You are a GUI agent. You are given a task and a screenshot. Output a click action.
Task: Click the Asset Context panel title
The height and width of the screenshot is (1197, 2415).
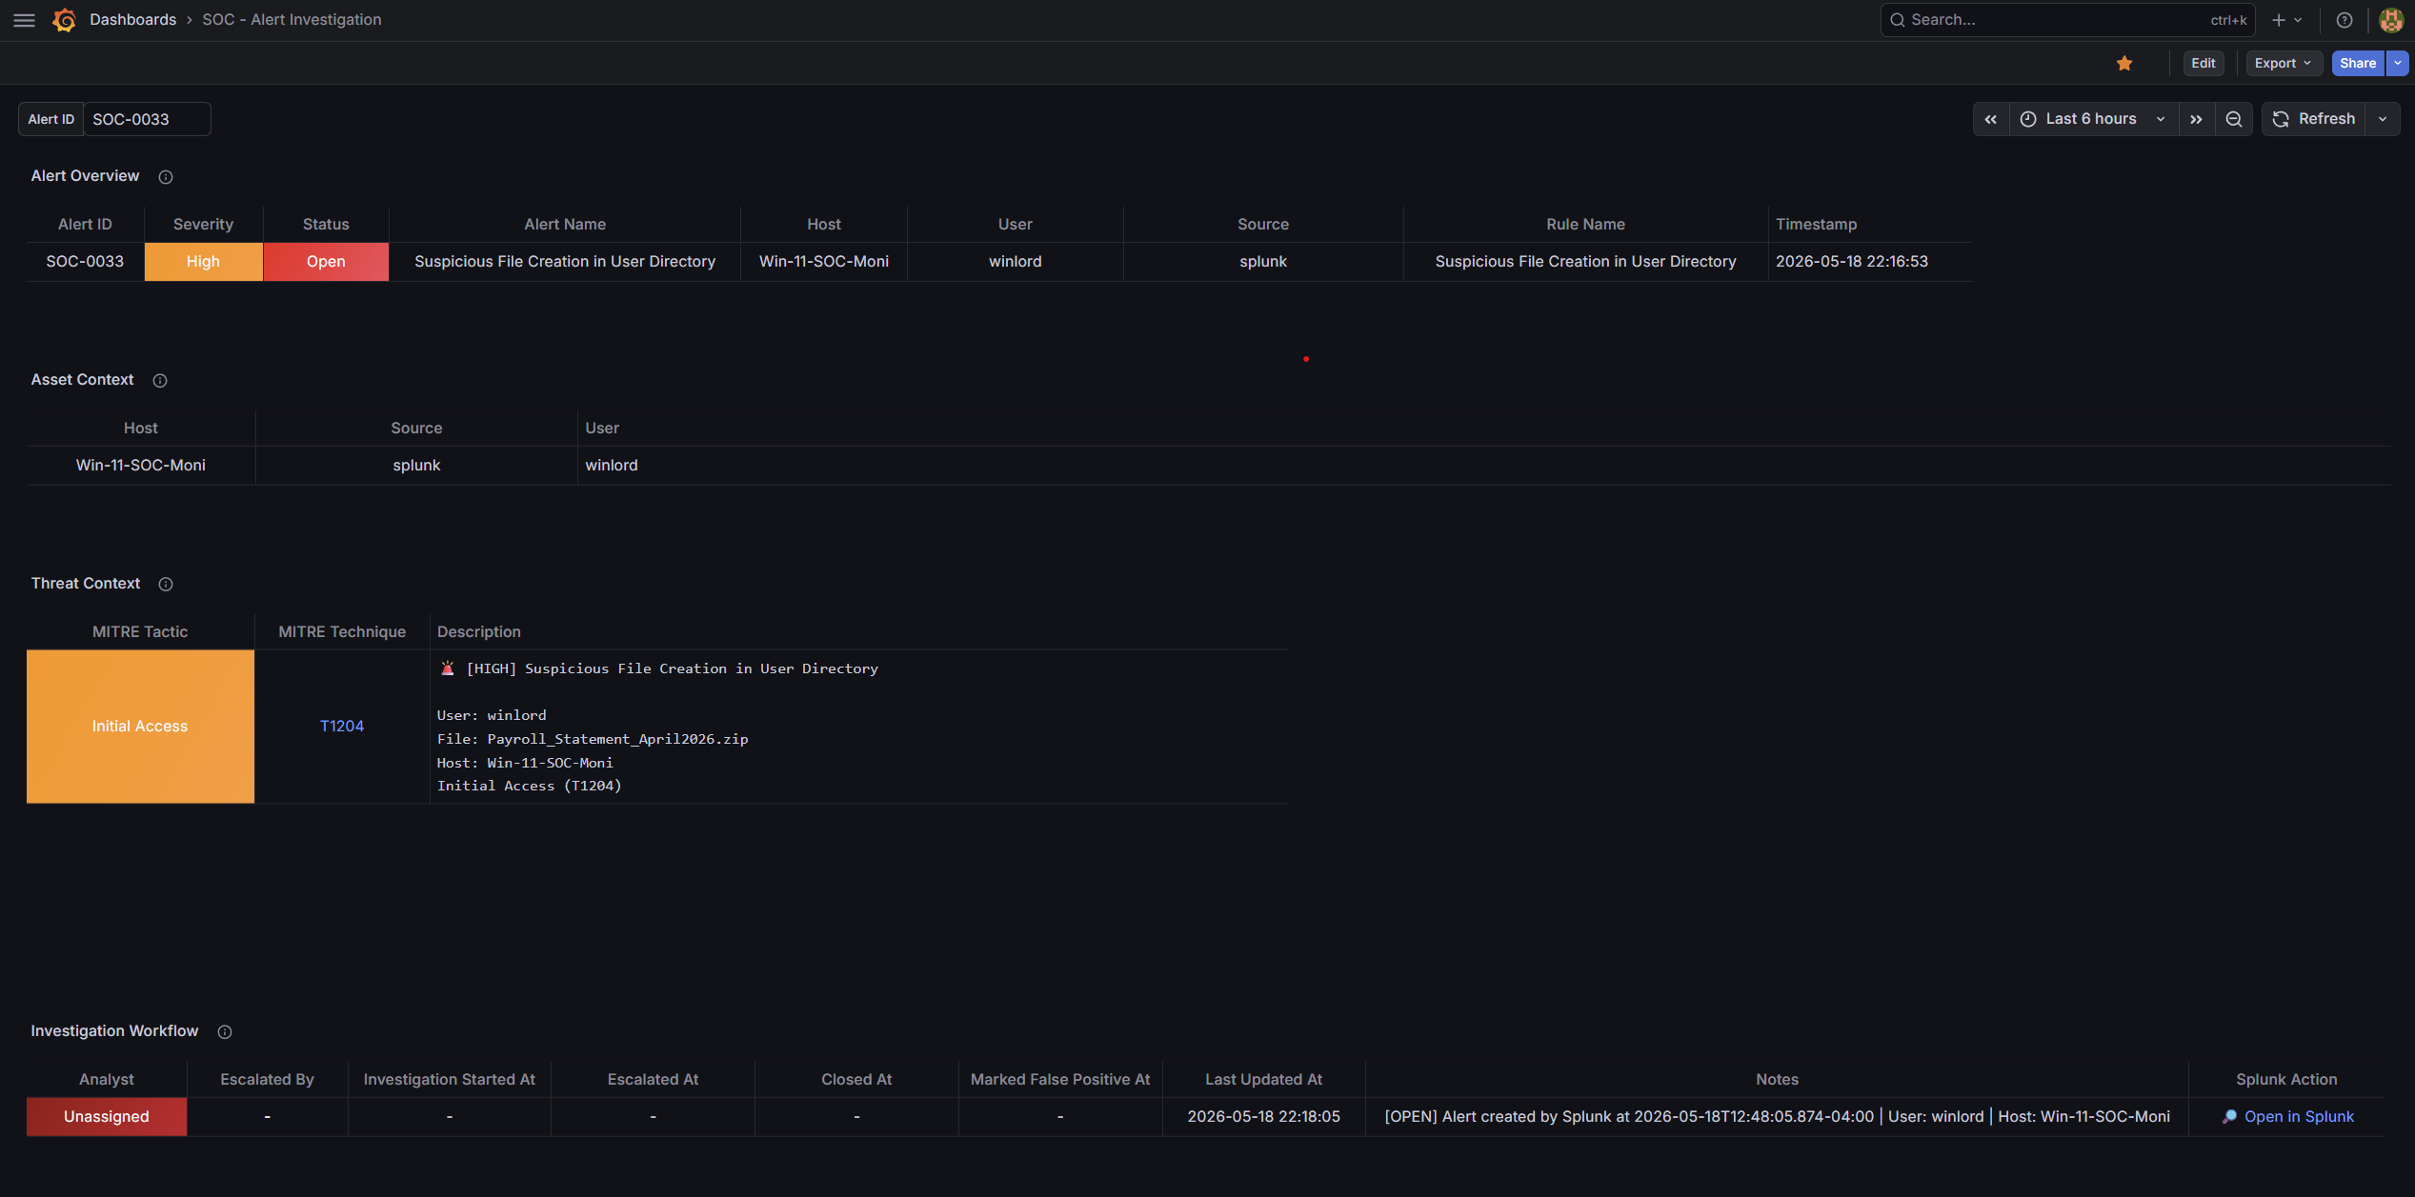point(82,380)
